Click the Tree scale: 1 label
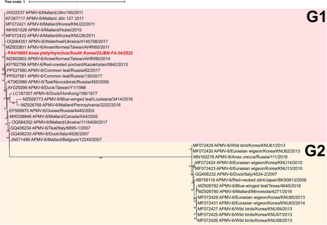This screenshot has width=327, height=225. click(x=15, y=2)
